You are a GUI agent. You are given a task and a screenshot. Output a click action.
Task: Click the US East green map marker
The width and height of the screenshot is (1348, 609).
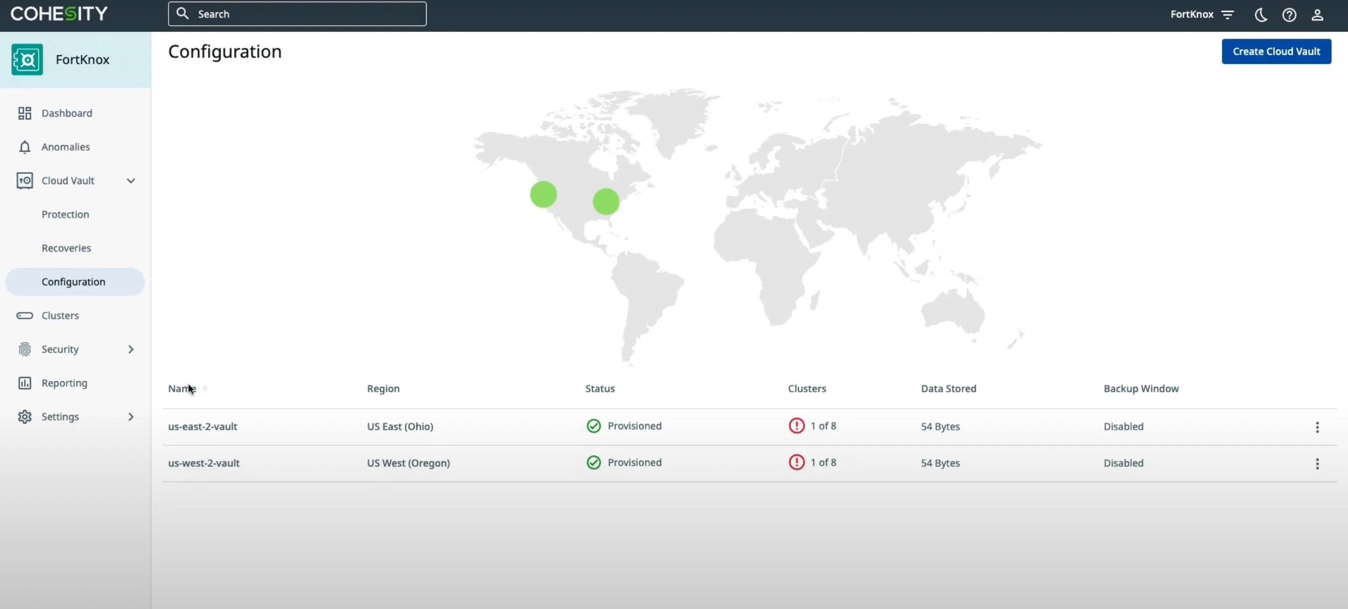point(606,202)
